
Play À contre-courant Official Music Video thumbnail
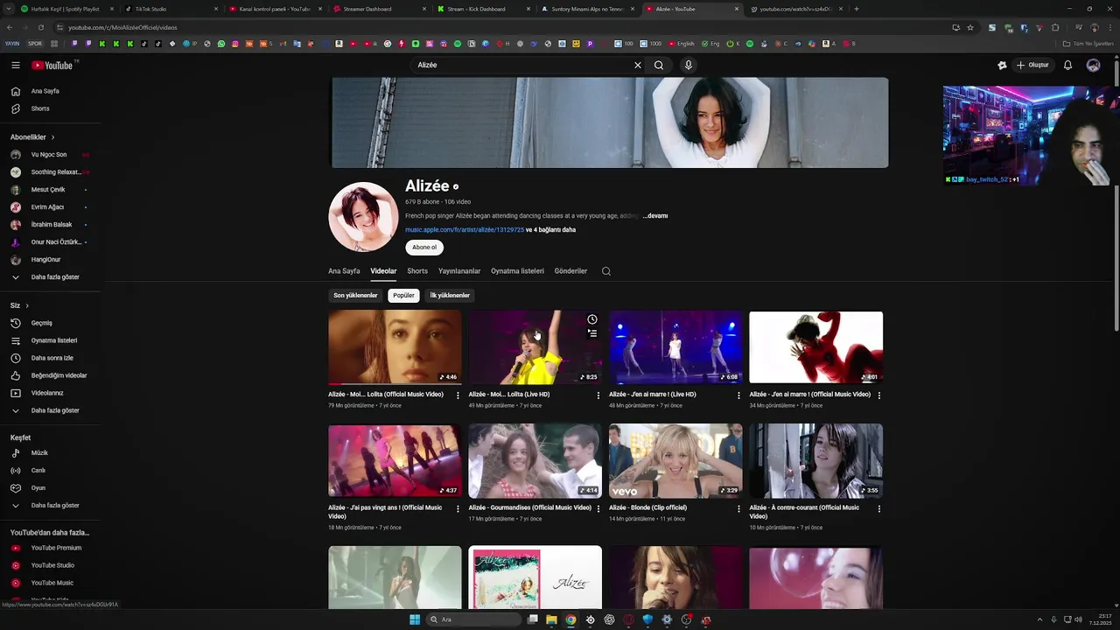[x=815, y=461]
